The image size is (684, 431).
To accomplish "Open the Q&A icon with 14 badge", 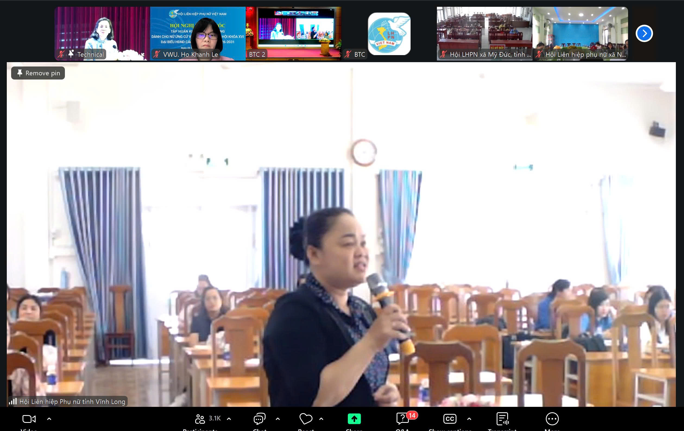I will pyautogui.click(x=402, y=419).
